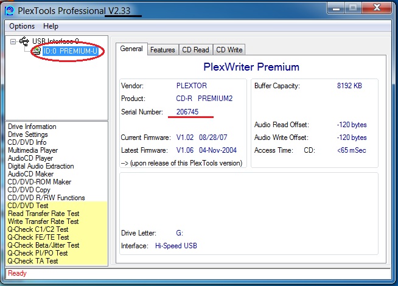The width and height of the screenshot is (398, 286).
Task: Switch to the Features tab
Action: [162, 50]
